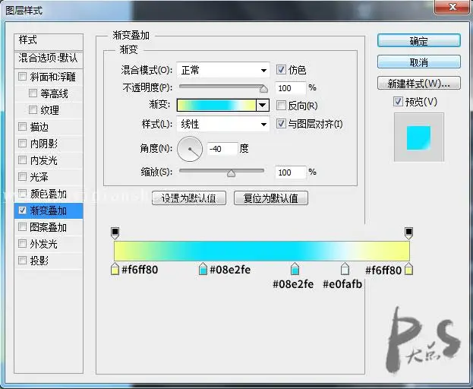Click the 角度 angle dial
Viewport: 473px width, 389px height.
(190, 149)
